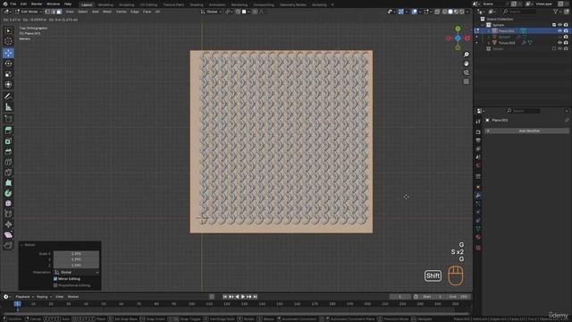
Task: Select the Transform tool
Action: click(x=8, y=85)
